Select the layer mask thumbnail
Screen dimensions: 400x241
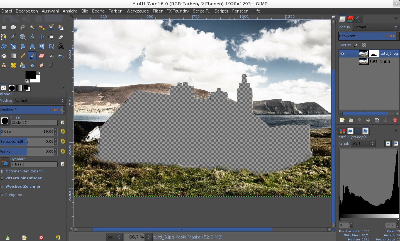(x=374, y=54)
